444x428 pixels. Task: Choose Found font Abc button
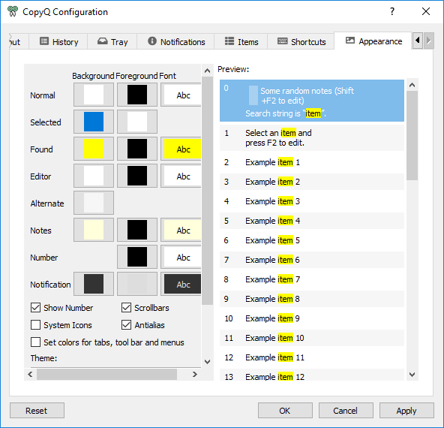(181, 149)
